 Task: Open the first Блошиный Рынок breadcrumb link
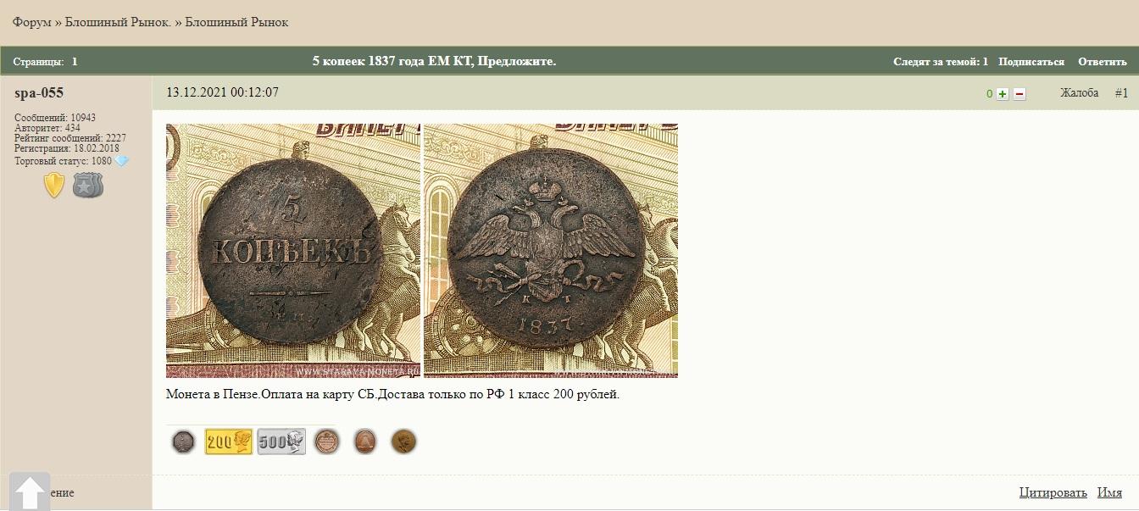pyautogui.click(x=119, y=22)
